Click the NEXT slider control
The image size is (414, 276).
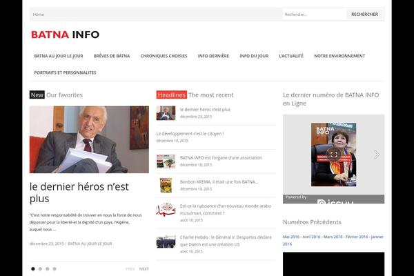[144, 269]
